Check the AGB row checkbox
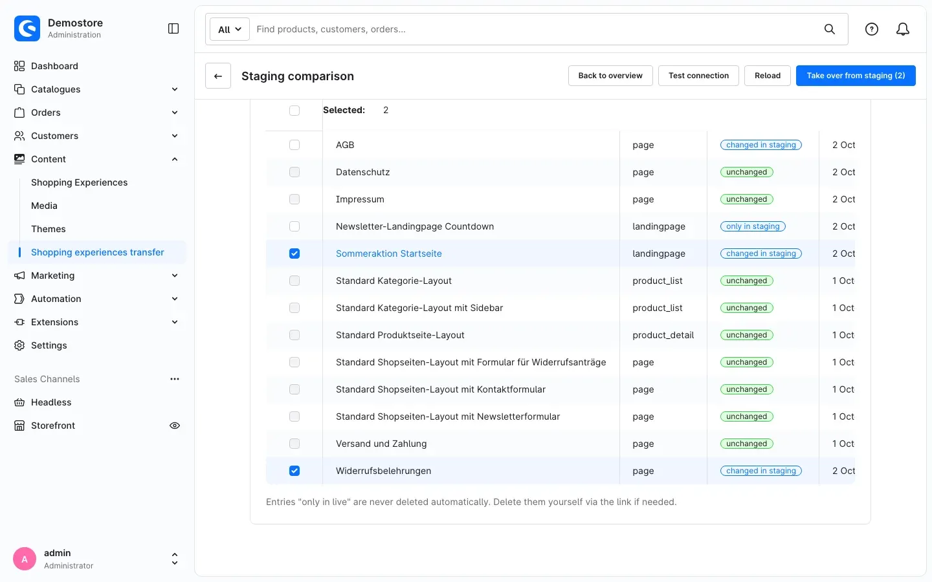932x582 pixels. tap(294, 145)
